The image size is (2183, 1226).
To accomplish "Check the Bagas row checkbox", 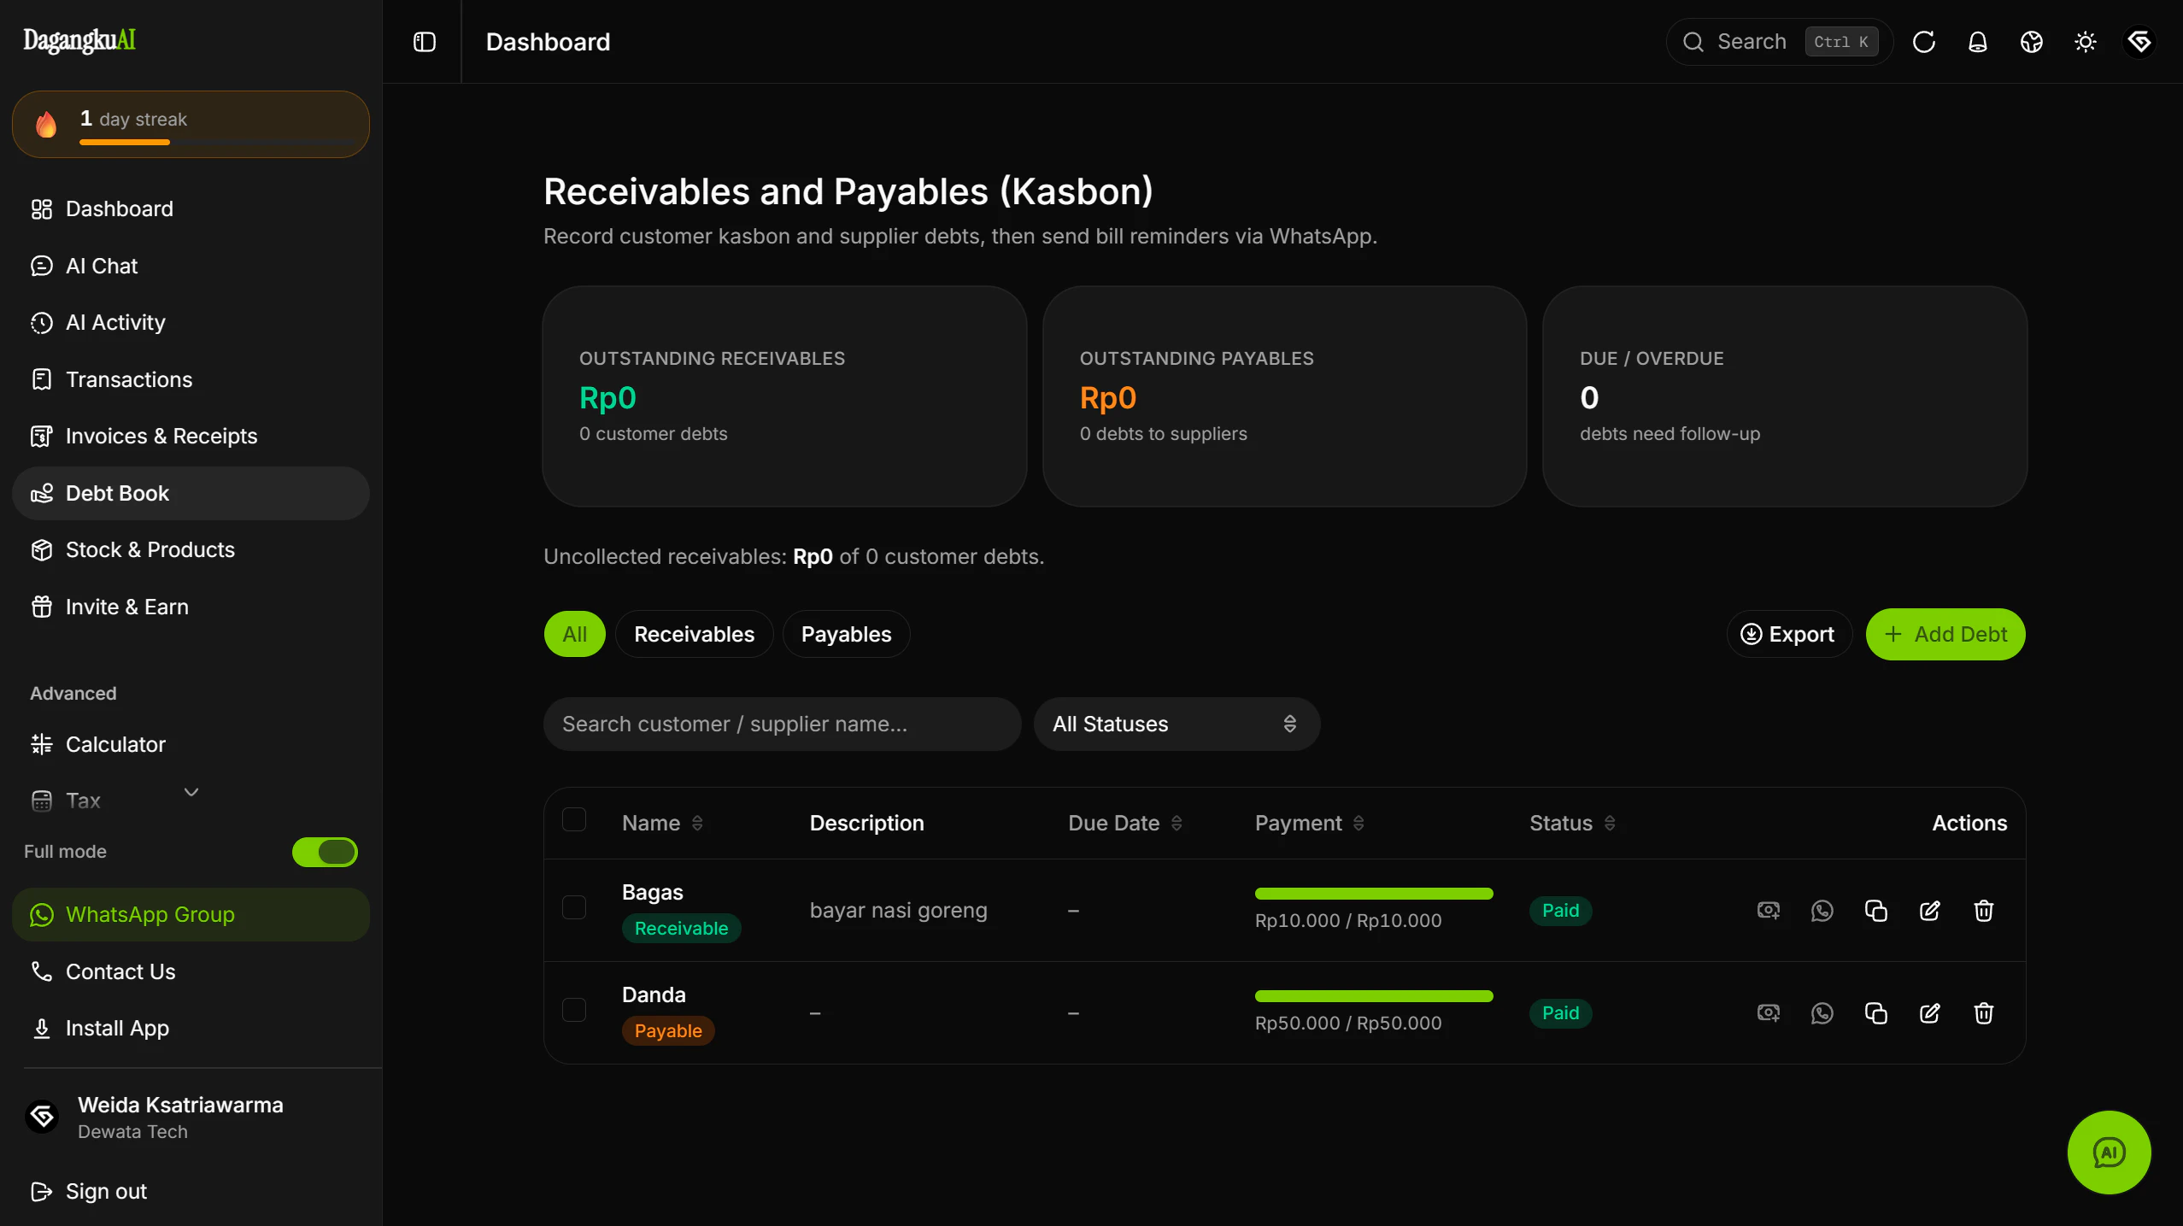I will [x=574, y=906].
